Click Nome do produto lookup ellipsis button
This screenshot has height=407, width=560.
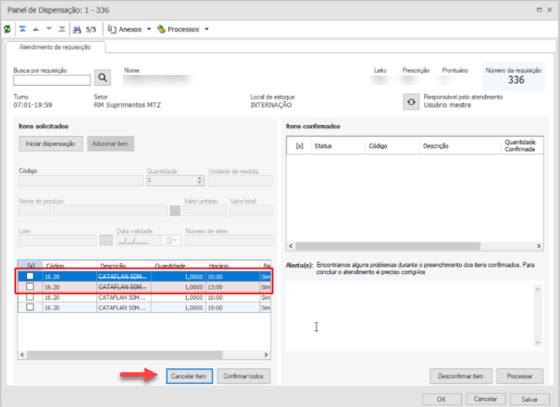tap(175, 211)
